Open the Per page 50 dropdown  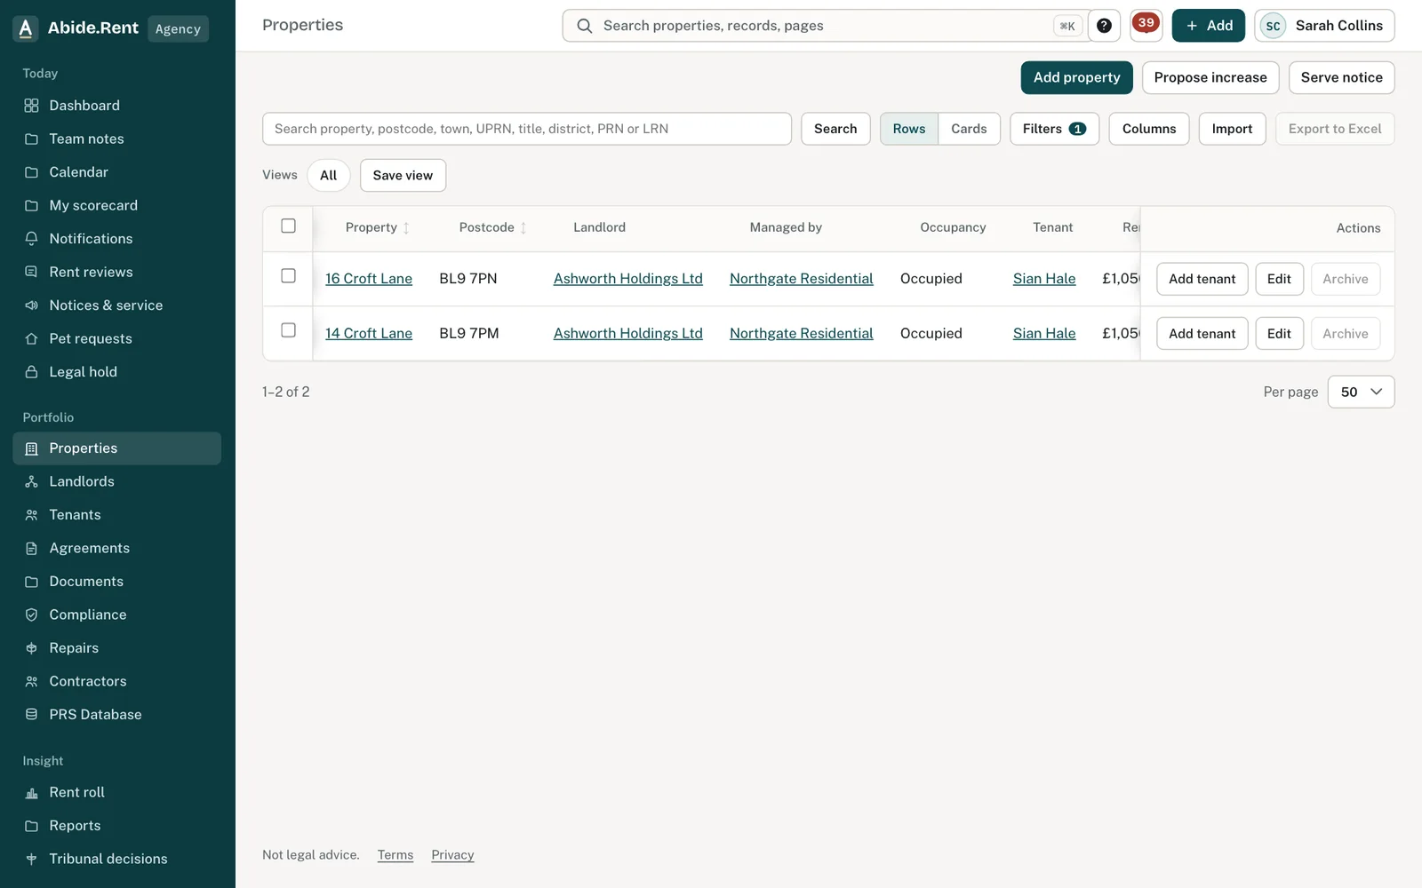(1361, 392)
